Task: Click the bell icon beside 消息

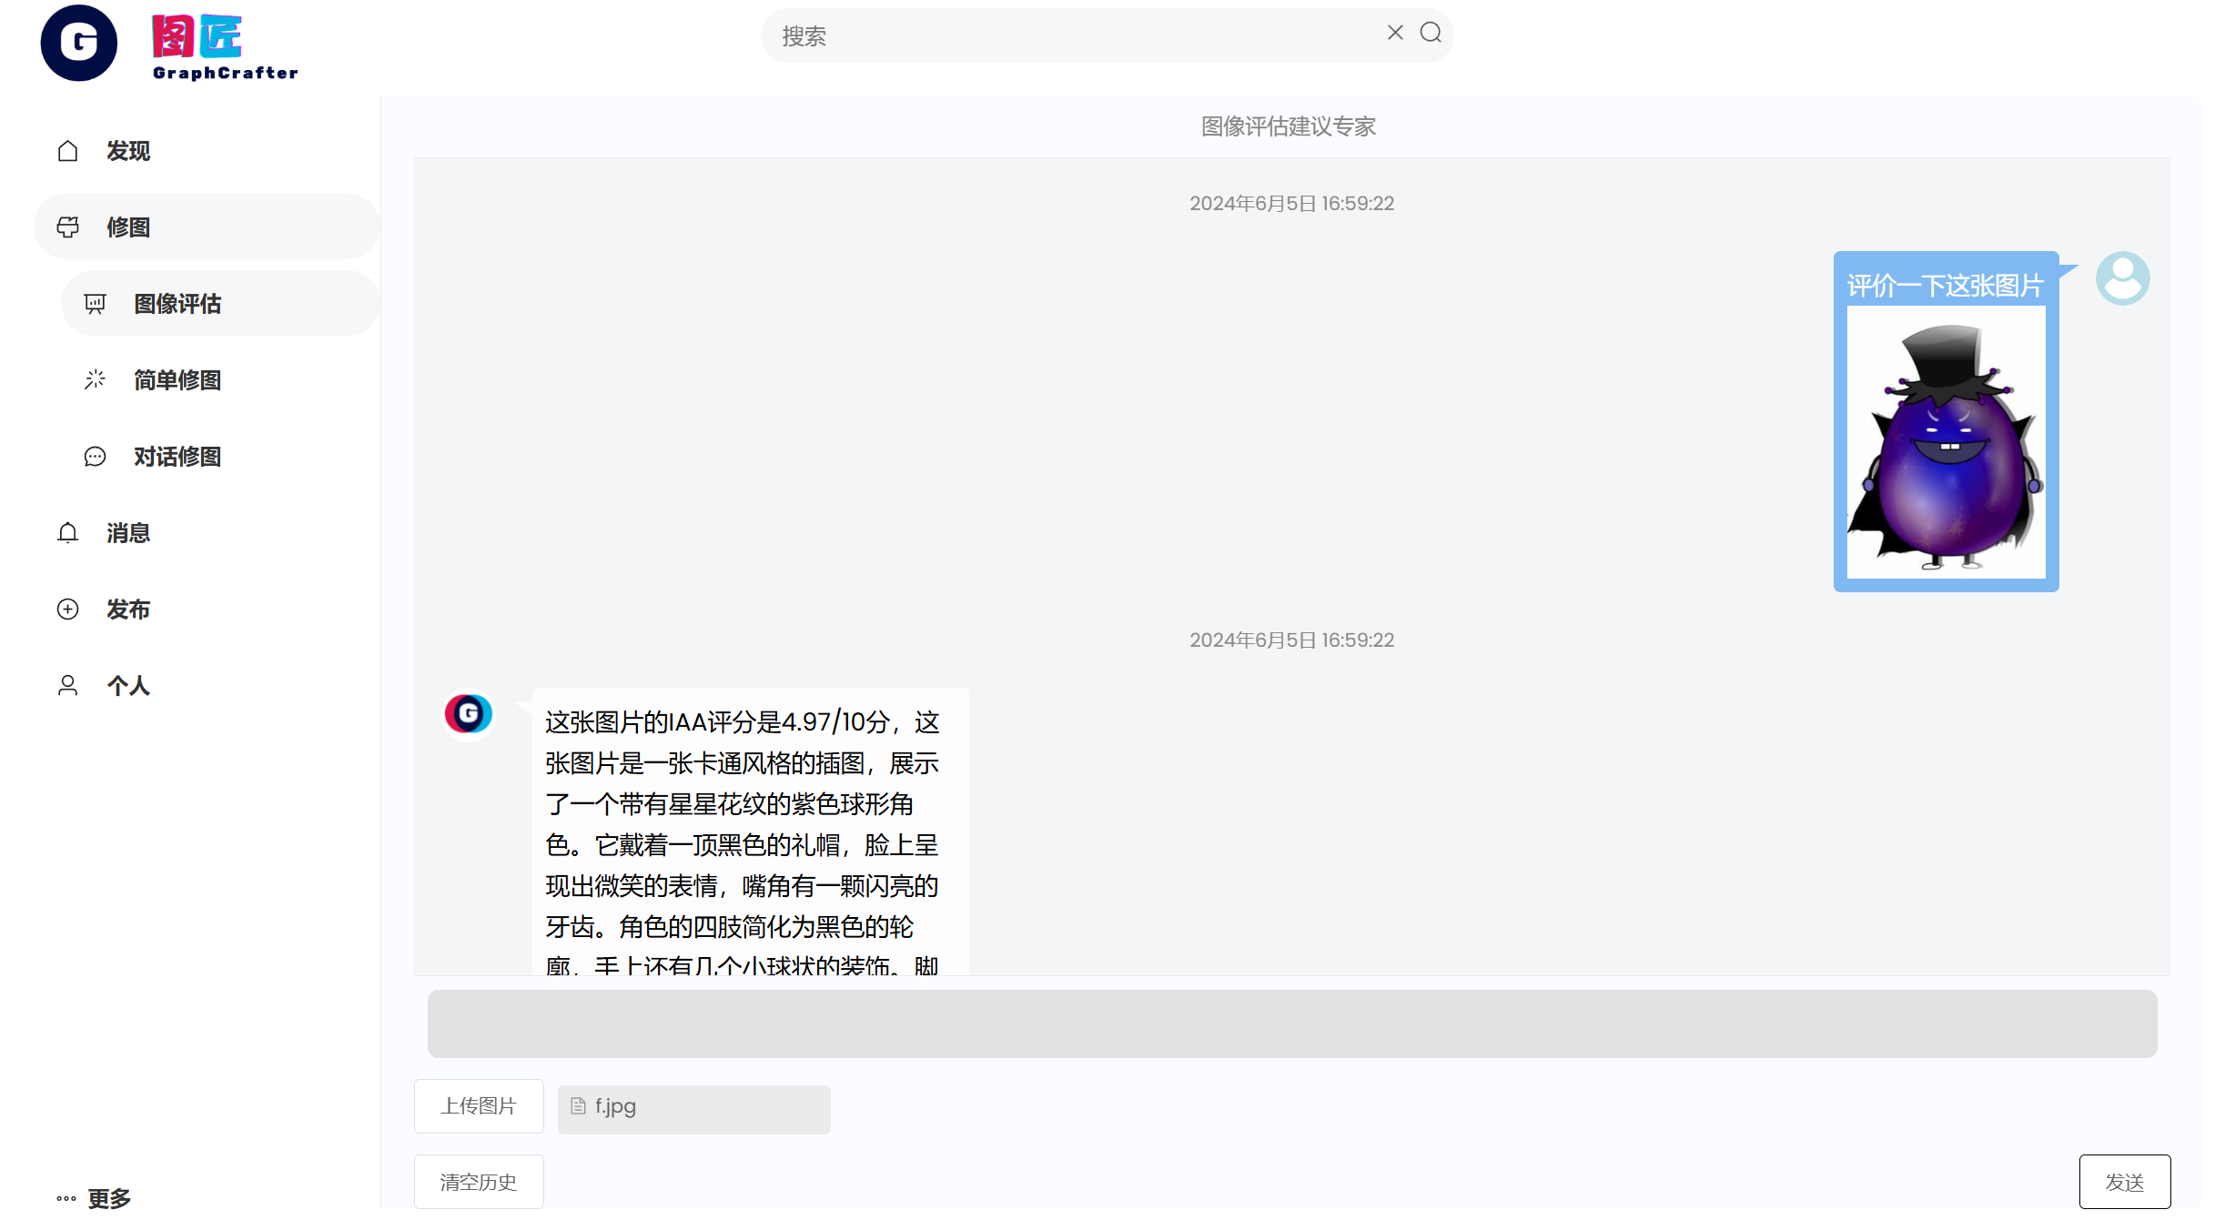Action: coord(68,533)
